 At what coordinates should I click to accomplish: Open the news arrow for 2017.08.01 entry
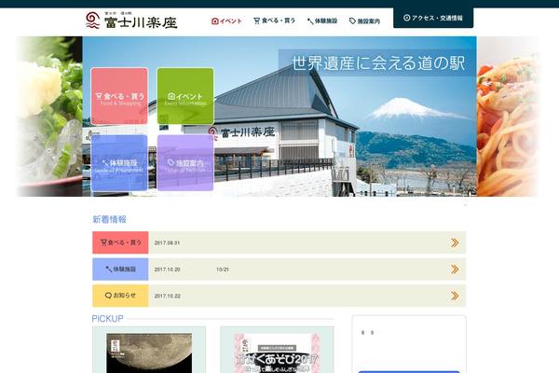pos(455,242)
